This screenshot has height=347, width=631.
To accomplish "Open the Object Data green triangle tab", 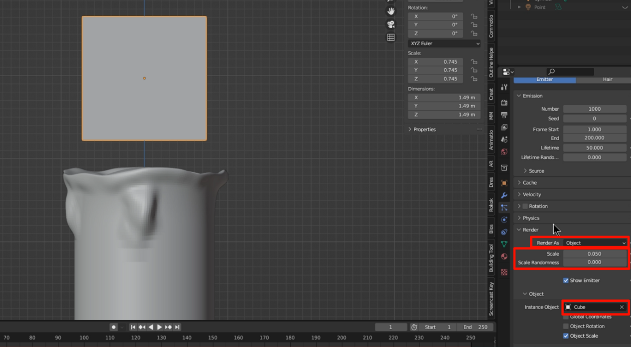I will coord(504,244).
